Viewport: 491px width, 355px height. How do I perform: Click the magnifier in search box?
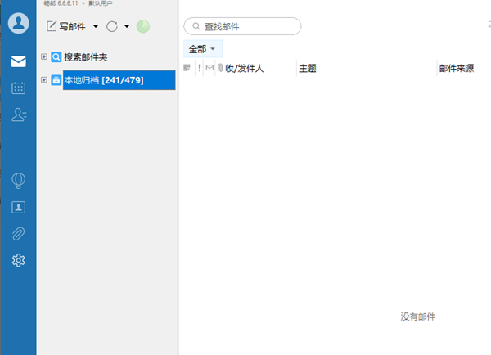[196, 26]
